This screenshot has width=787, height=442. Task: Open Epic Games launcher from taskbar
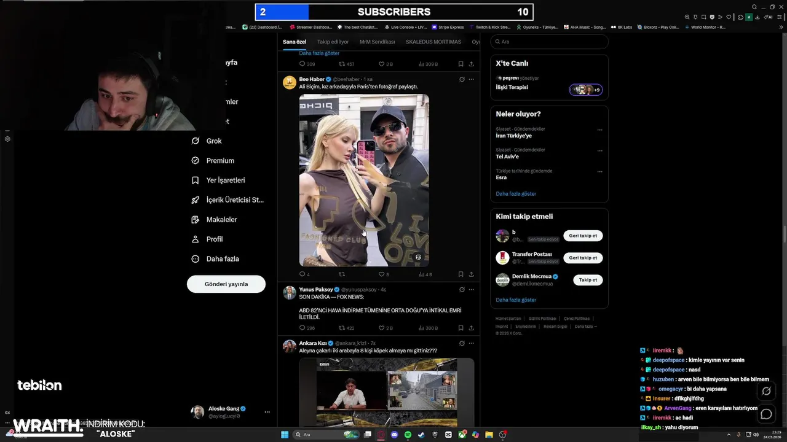click(x=435, y=435)
